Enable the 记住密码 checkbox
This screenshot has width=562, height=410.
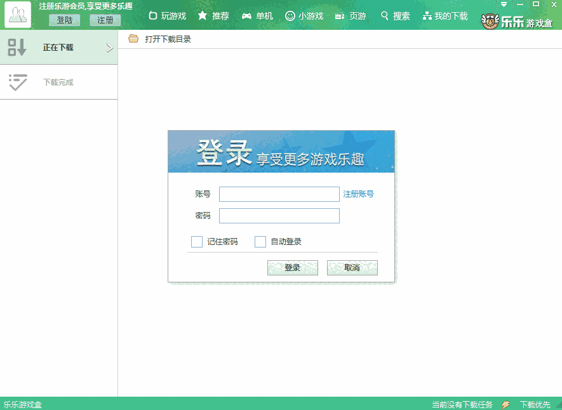[197, 242]
